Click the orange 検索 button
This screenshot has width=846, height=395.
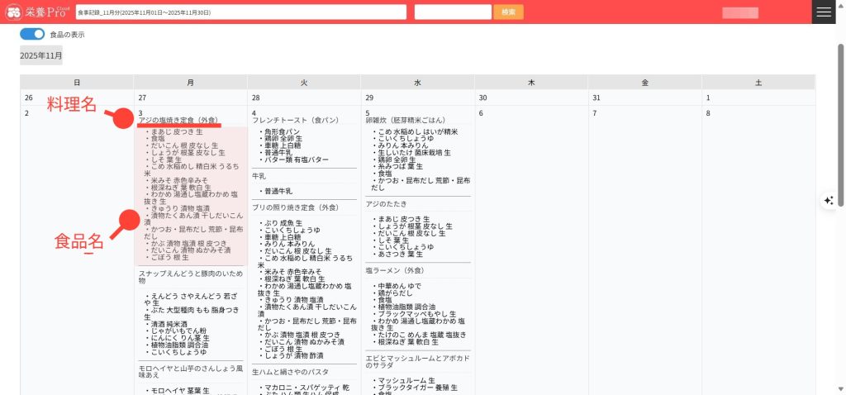[508, 12]
